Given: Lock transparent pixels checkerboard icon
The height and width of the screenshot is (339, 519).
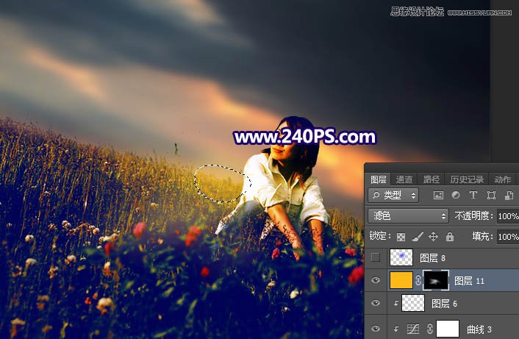Looking at the screenshot, I should (x=401, y=237).
